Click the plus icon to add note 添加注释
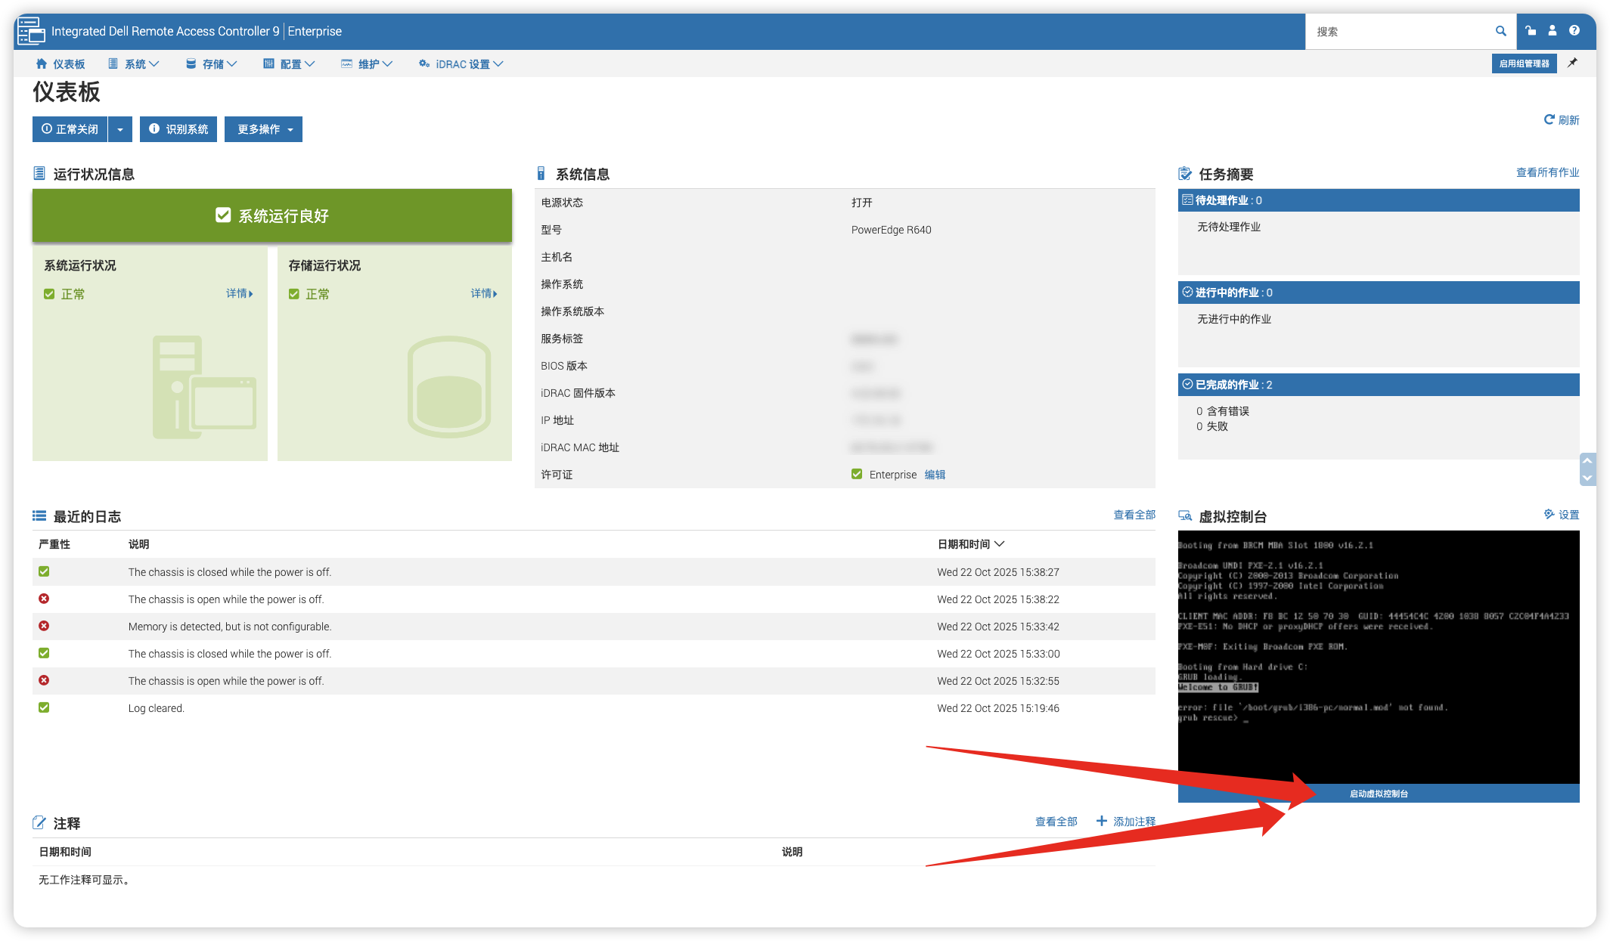1610x941 pixels. point(1102,821)
